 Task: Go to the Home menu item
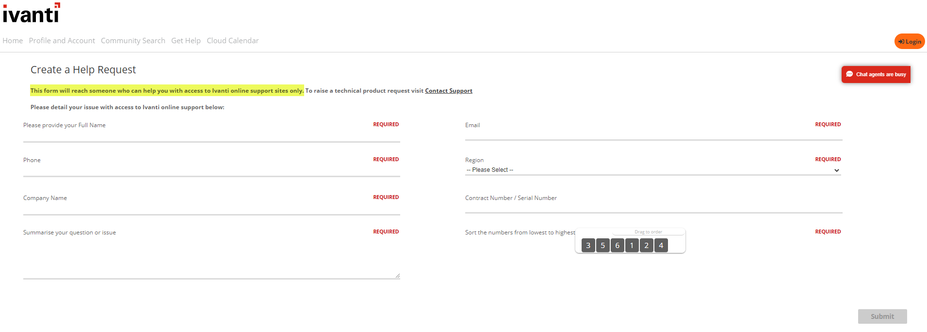(x=13, y=41)
